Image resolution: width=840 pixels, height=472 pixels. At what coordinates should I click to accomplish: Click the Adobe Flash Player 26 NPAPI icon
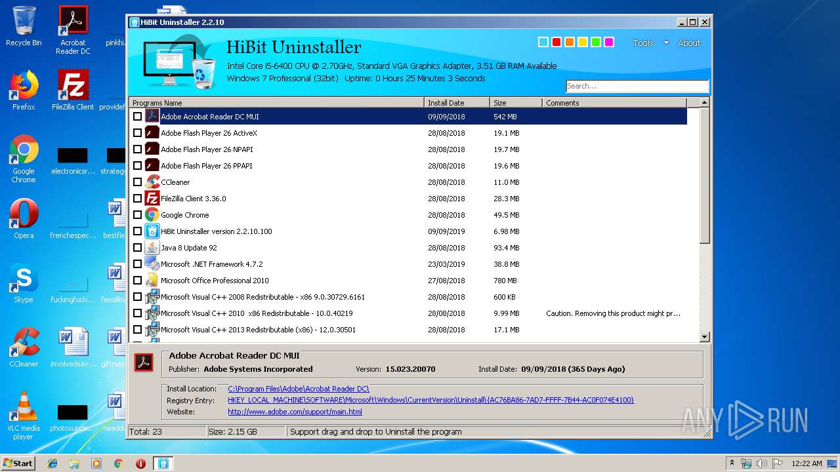pos(152,149)
